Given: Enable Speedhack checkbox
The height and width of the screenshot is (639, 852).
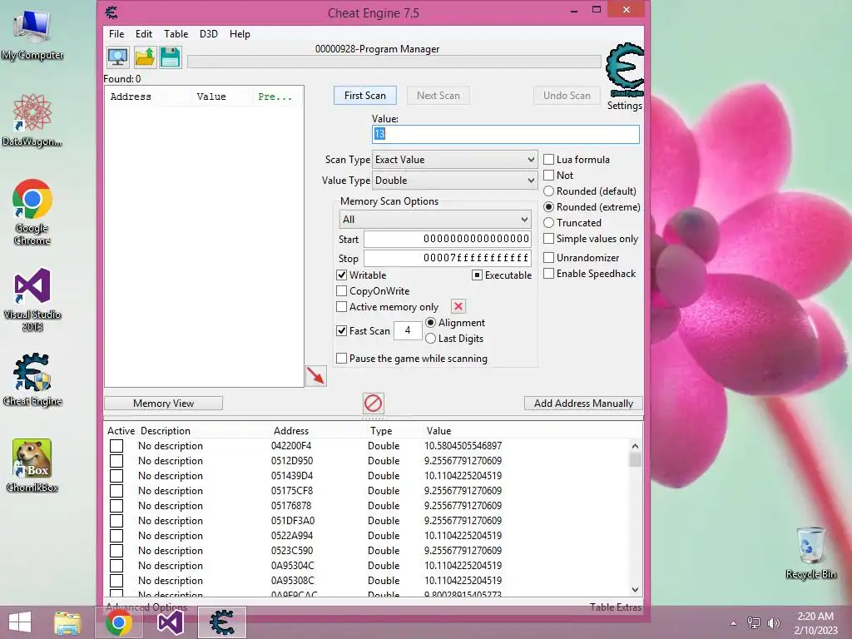Looking at the screenshot, I should coord(549,273).
